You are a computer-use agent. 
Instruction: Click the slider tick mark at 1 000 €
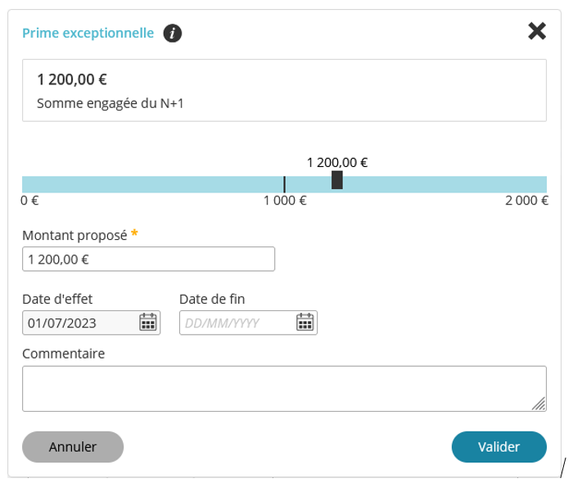[x=284, y=184]
